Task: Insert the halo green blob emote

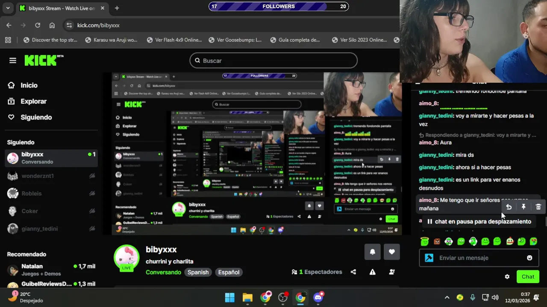Action: 424,241
